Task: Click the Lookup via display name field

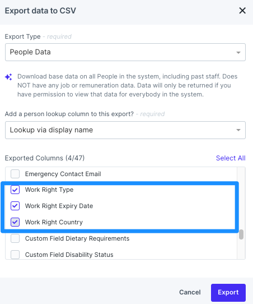Action: [x=125, y=130]
